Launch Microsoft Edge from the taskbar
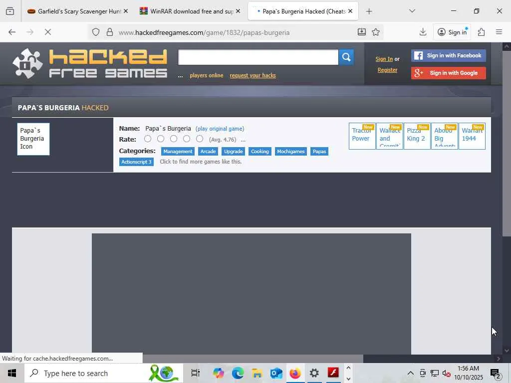 point(238,373)
